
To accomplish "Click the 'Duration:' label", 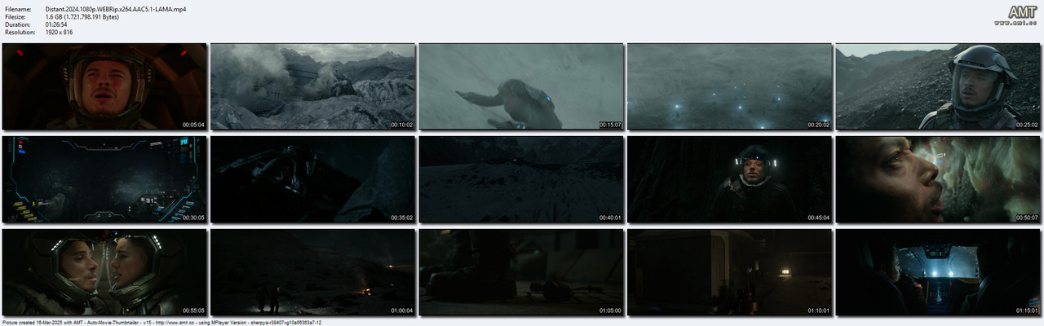I will coord(17,24).
